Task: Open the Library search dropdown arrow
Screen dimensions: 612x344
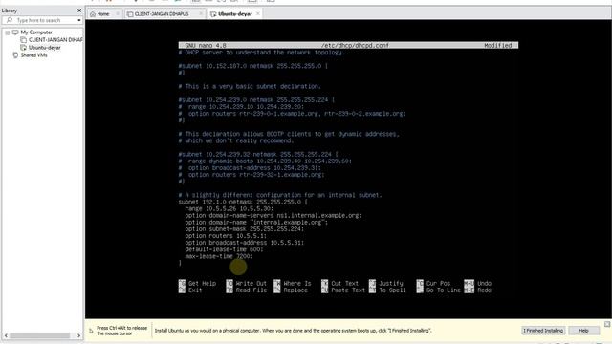Action: click(78, 20)
